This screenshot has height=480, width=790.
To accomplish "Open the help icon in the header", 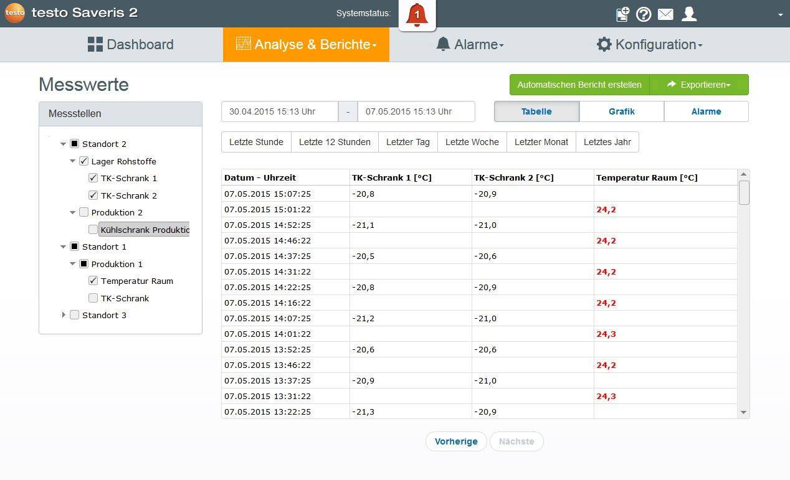I will [x=644, y=14].
